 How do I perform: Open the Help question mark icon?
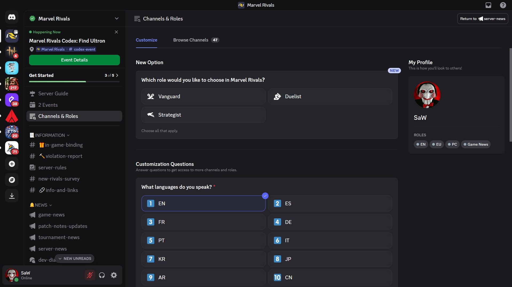point(503,5)
